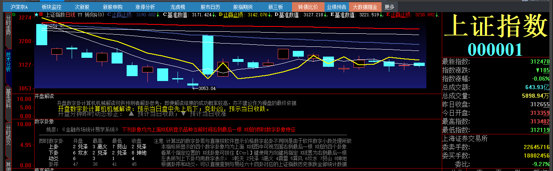
Task: Click the 收盘 column header
Action: pos(136,140)
